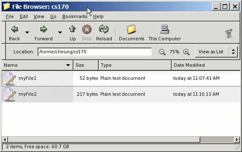Image resolution: width=242 pixels, height=152 pixels.
Task: Open the Edit menu
Action: 24,16
